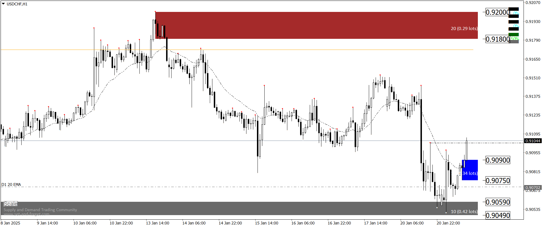Click the current price tag 0.91044
544x227 pixels.
tap(533, 141)
